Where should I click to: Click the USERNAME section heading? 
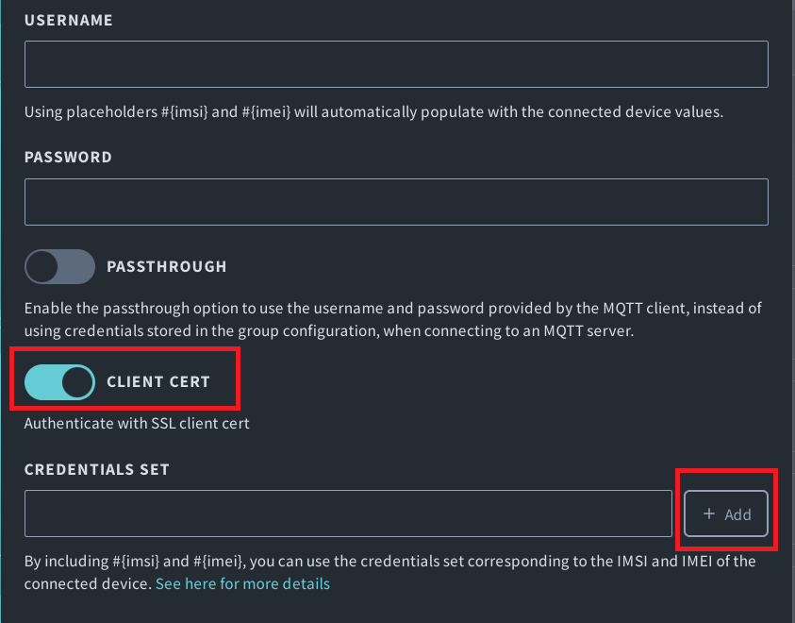(68, 19)
